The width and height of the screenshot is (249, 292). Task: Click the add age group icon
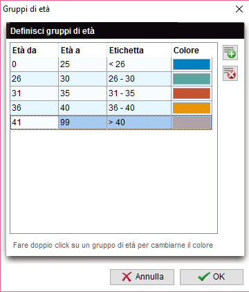click(x=230, y=53)
